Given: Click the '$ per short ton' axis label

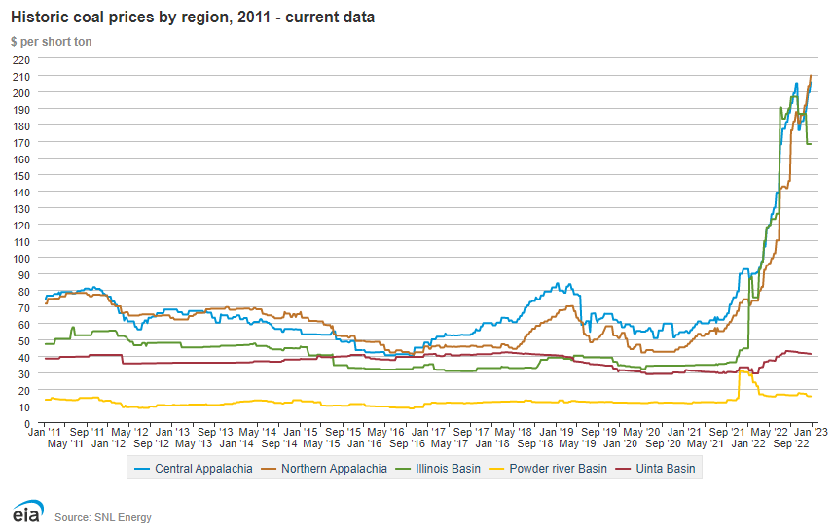Looking at the screenshot, I should pos(51,42).
